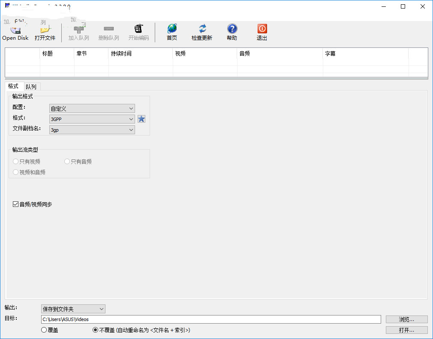This screenshot has width=433, height=339.
Task: Click the 打开... button
Action: point(406,330)
